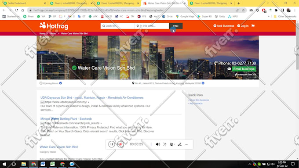Click the business logo thumbnail on banner
Screen dimensions: 299x168
(x=54, y=69)
